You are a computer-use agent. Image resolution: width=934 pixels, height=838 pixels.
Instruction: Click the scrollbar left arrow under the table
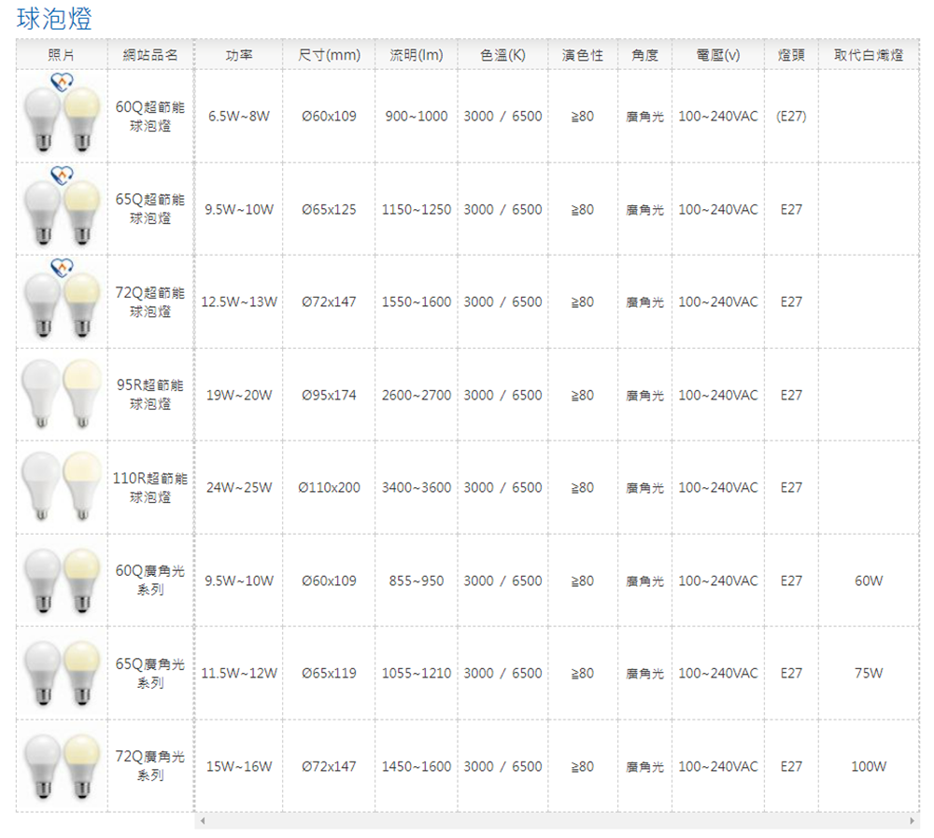click(199, 821)
